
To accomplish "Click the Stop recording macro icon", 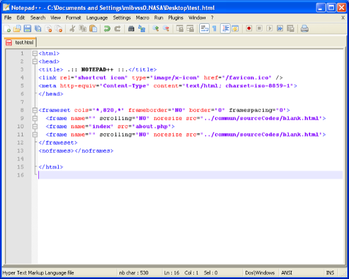I will click(260, 28).
